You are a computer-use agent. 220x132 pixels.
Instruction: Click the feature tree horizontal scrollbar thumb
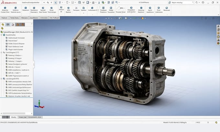pyautogui.click(x=14, y=113)
